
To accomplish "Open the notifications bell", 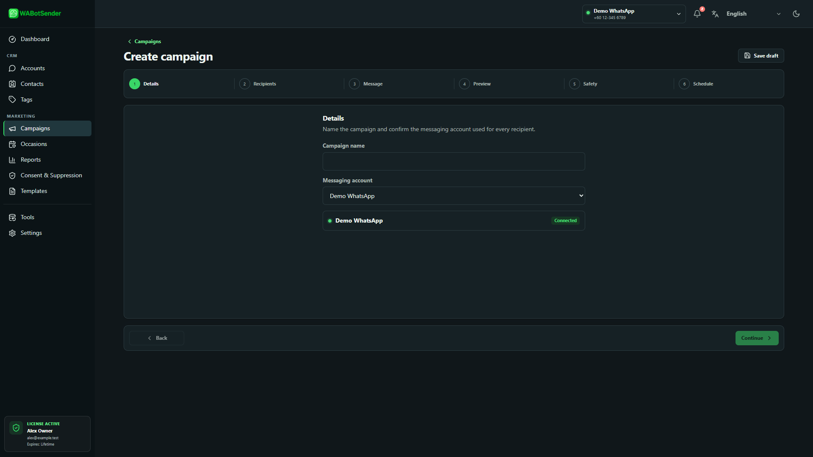I will (x=697, y=14).
